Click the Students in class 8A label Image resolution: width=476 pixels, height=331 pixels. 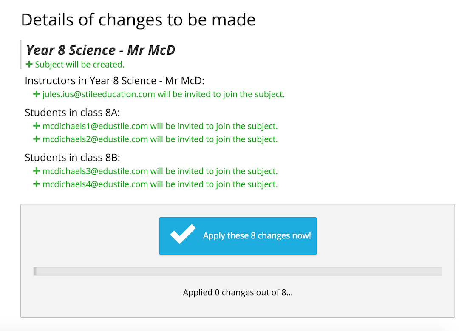click(72, 113)
